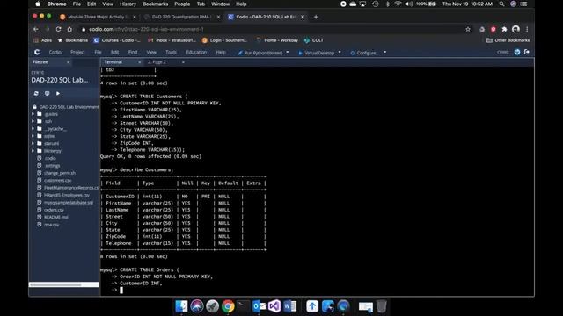Open the Chrome extensions puzzle icon
The width and height of the screenshot is (563, 316).
(504, 29)
